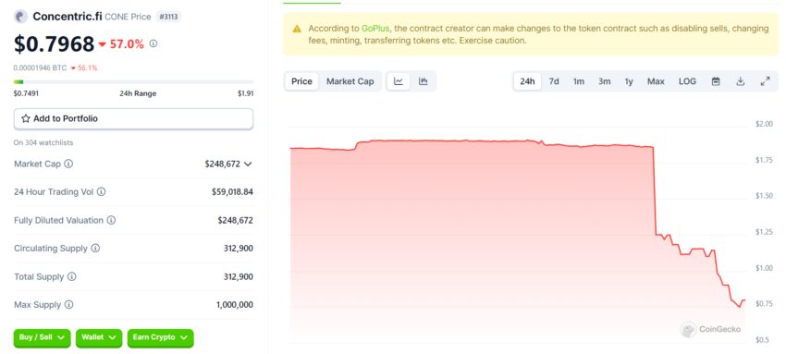Switch to the line chart view icon
Screen dimensions: 786x354
(399, 81)
